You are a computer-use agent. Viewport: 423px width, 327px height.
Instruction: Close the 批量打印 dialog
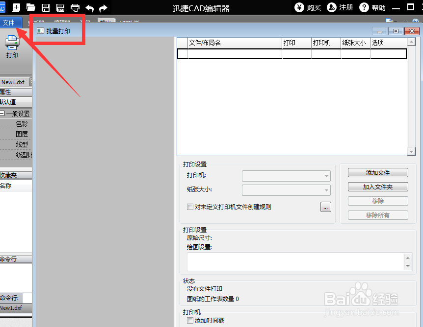click(412, 31)
